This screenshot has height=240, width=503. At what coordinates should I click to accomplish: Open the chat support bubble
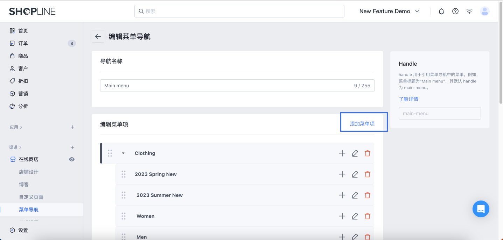(481, 209)
